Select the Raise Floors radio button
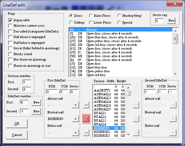Viewport: 185px width, 146px height. pos(91,16)
